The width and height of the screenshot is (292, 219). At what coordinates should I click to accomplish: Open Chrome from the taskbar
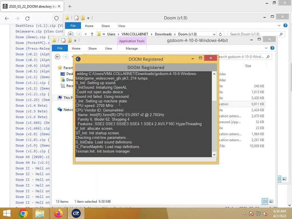pos(23,213)
